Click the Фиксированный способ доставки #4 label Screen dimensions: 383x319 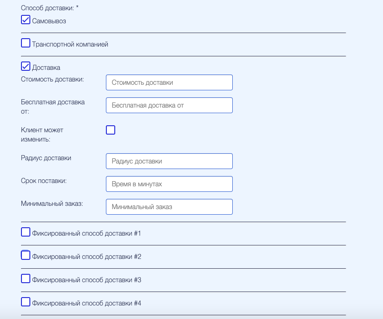(86, 303)
